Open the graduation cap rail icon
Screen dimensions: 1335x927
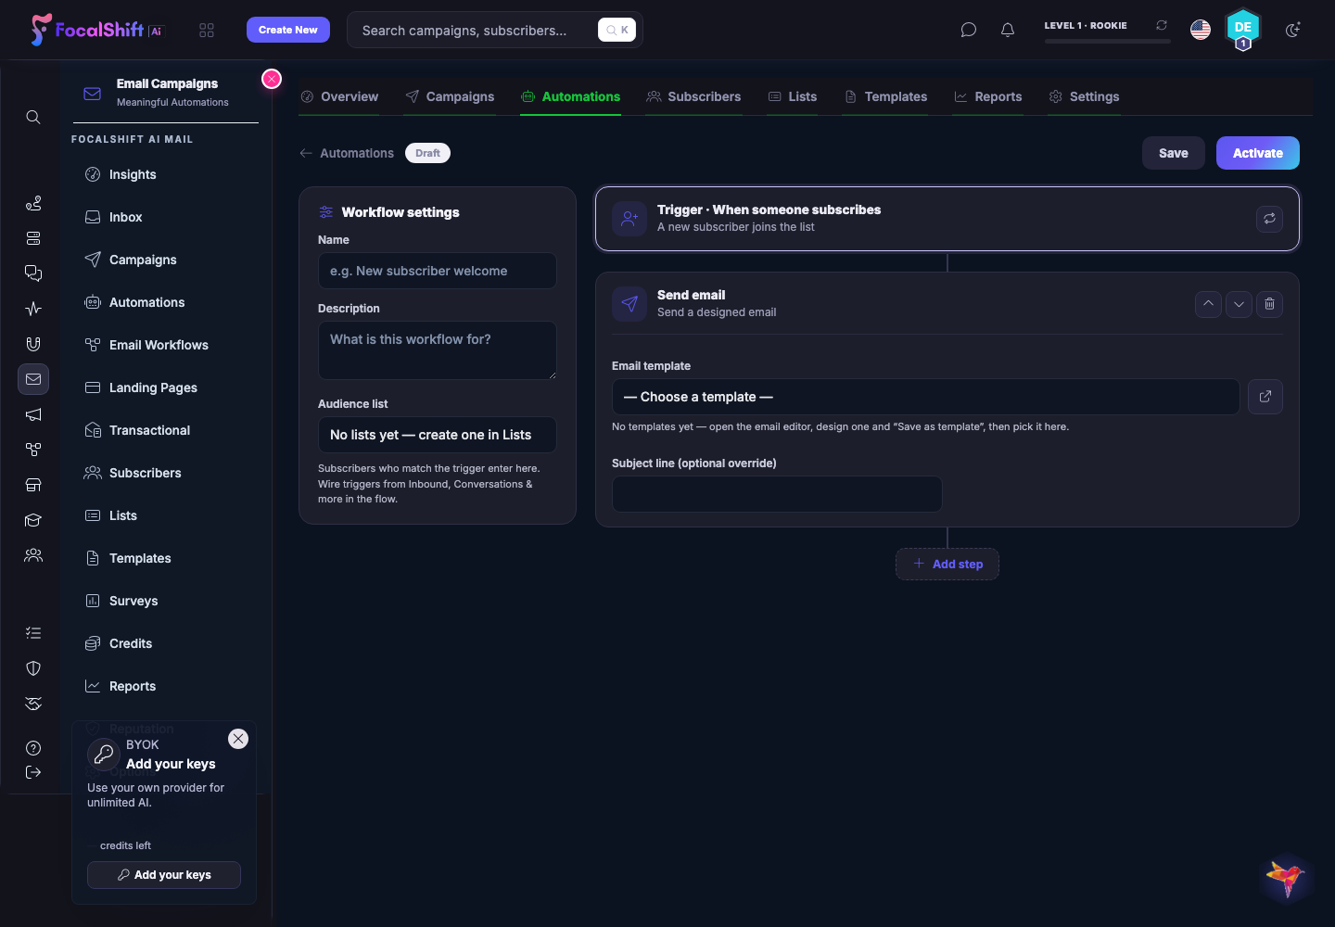pos(33,520)
